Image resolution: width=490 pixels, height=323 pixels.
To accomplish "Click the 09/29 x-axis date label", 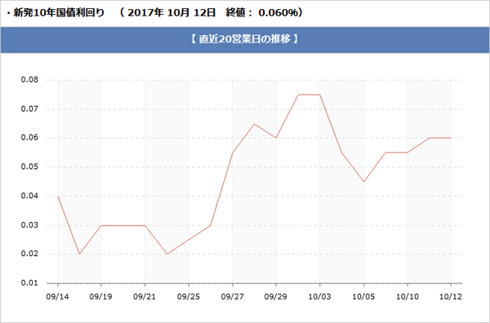I will 276,296.
